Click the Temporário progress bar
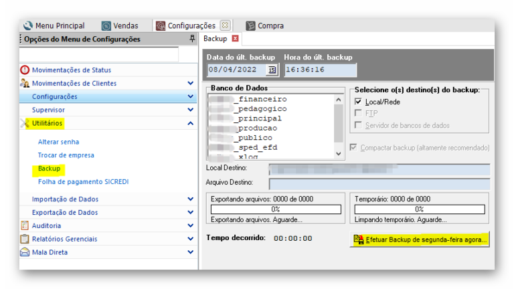This screenshot has height=289, width=514. 419,209
